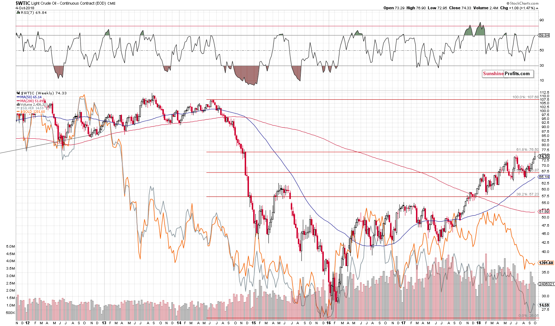Image resolution: width=555 pixels, height=326 pixels.
Task: Click the 0.0%: 26.05 Fibonacci label
Action: pos(528,315)
